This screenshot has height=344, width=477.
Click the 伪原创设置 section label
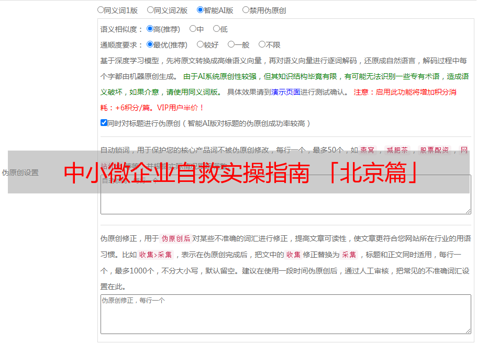coord(20,173)
